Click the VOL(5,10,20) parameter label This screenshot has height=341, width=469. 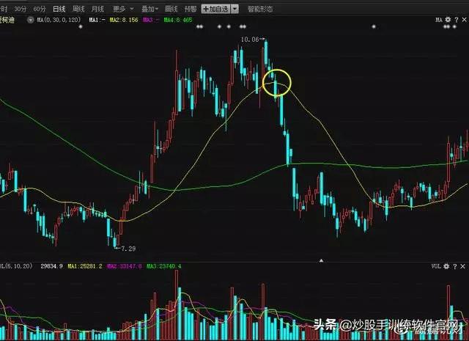[x=16, y=266]
